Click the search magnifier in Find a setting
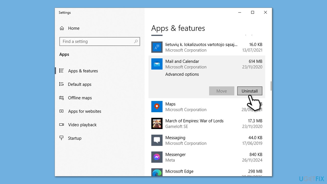This screenshot has width=327, height=184. 136,41
